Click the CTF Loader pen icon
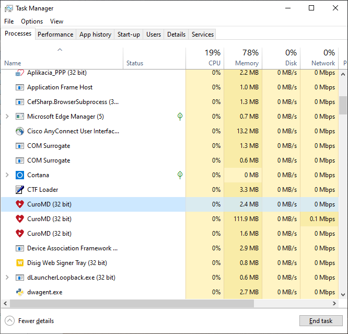This screenshot has width=348, height=334. tap(20, 190)
